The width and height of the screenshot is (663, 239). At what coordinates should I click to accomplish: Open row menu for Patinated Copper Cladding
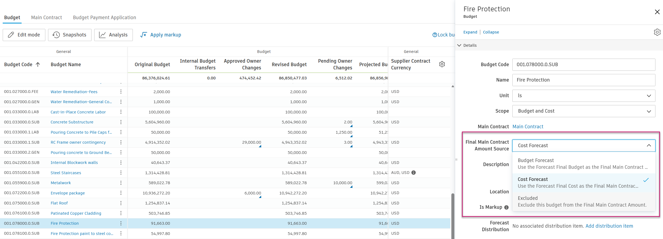[x=121, y=213]
